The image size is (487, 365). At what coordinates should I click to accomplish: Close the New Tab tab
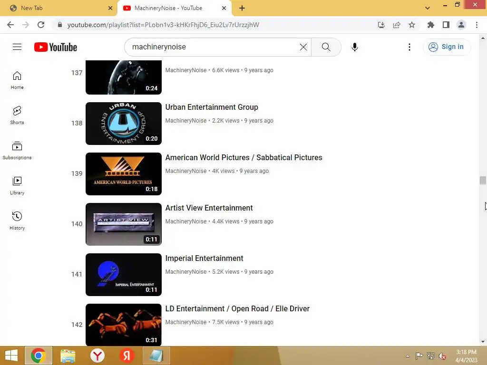(110, 9)
